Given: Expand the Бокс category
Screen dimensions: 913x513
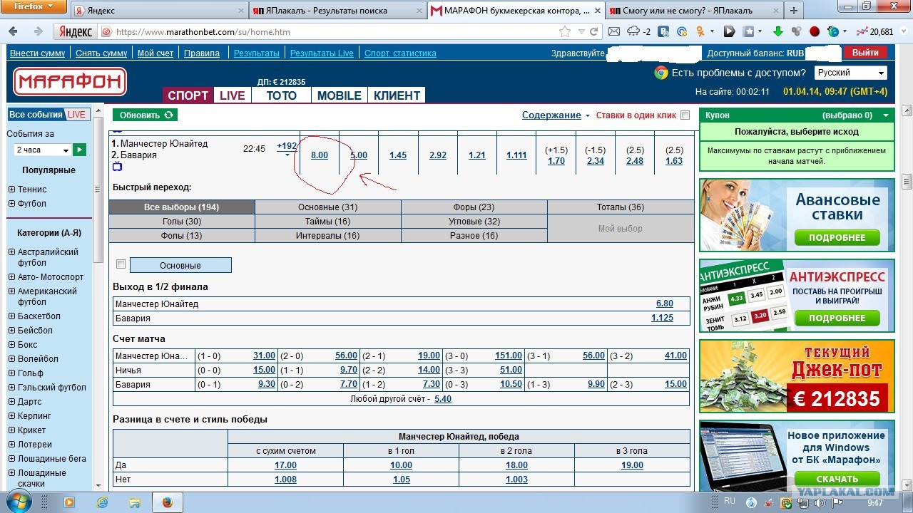Looking at the screenshot, I should pos(11,345).
